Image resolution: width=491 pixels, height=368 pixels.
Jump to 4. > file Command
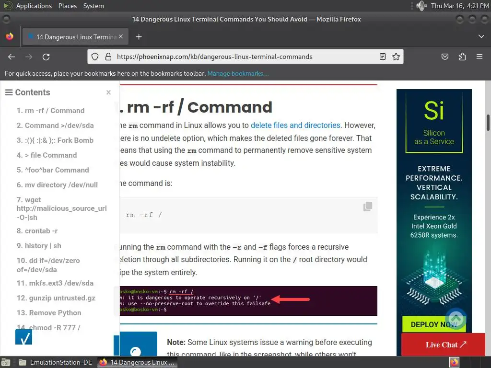click(x=47, y=155)
